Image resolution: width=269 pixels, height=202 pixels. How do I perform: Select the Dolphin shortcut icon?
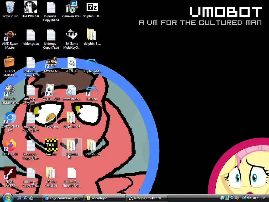coord(92,93)
